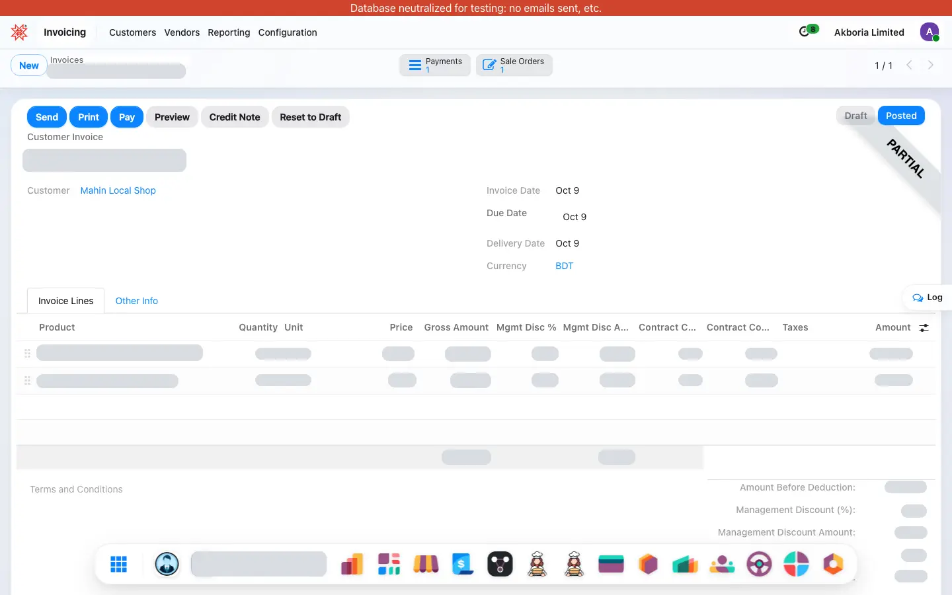This screenshot has width=952, height=595.
Task: Open the Mahin Local Shop customer link
Action: (x=118, y=190)
